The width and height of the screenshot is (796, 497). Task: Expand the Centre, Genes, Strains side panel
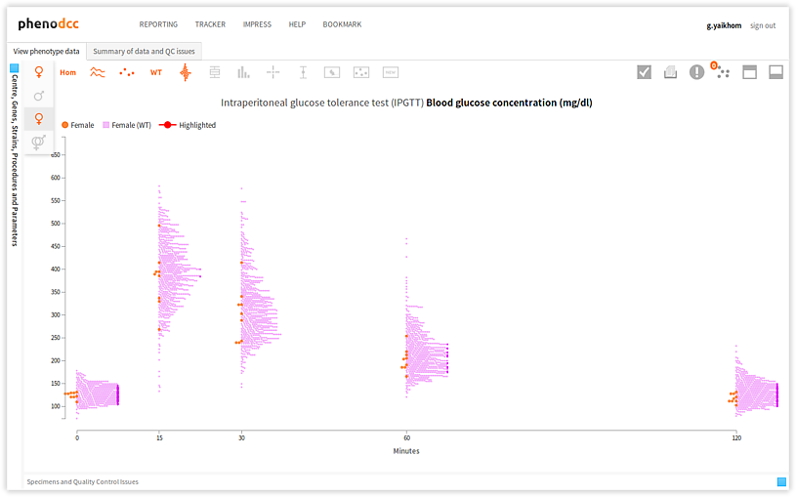(15, 68)
